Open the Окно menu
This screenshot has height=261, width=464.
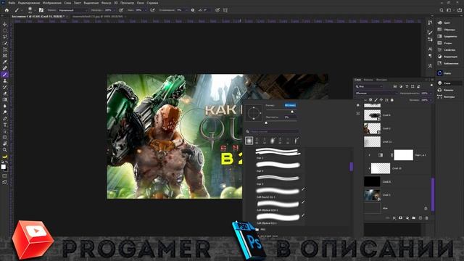click(x=140, y=3)
